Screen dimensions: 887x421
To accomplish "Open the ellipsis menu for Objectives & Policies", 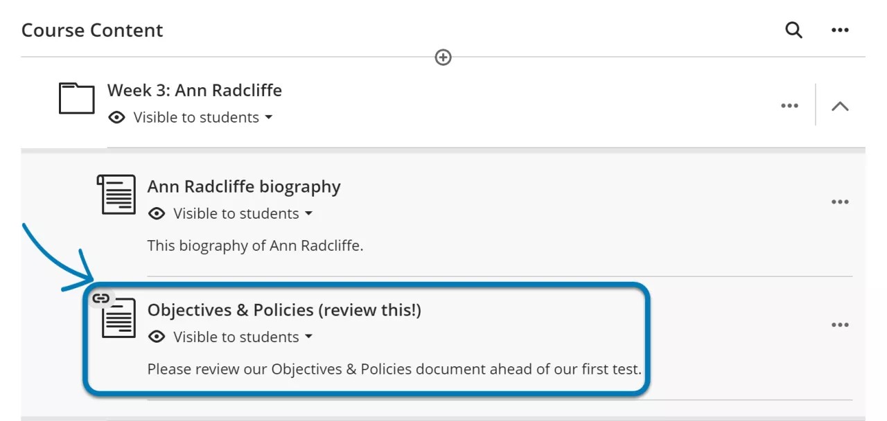I will tap(840, 324).
